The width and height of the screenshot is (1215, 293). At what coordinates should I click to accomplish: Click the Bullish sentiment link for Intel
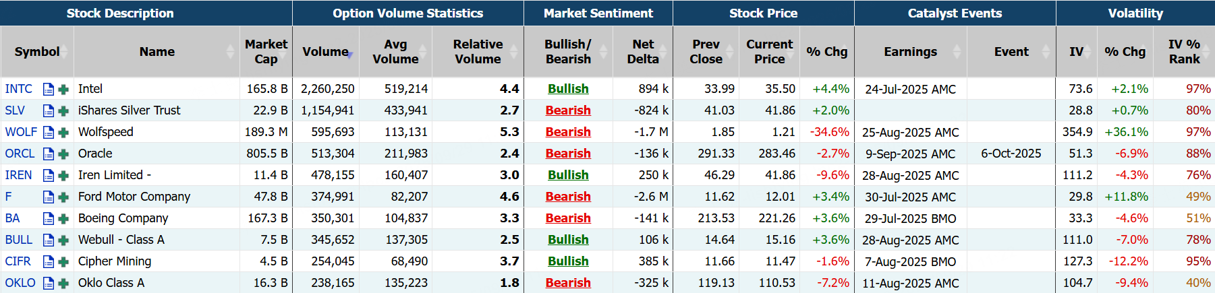click(568, 89)
